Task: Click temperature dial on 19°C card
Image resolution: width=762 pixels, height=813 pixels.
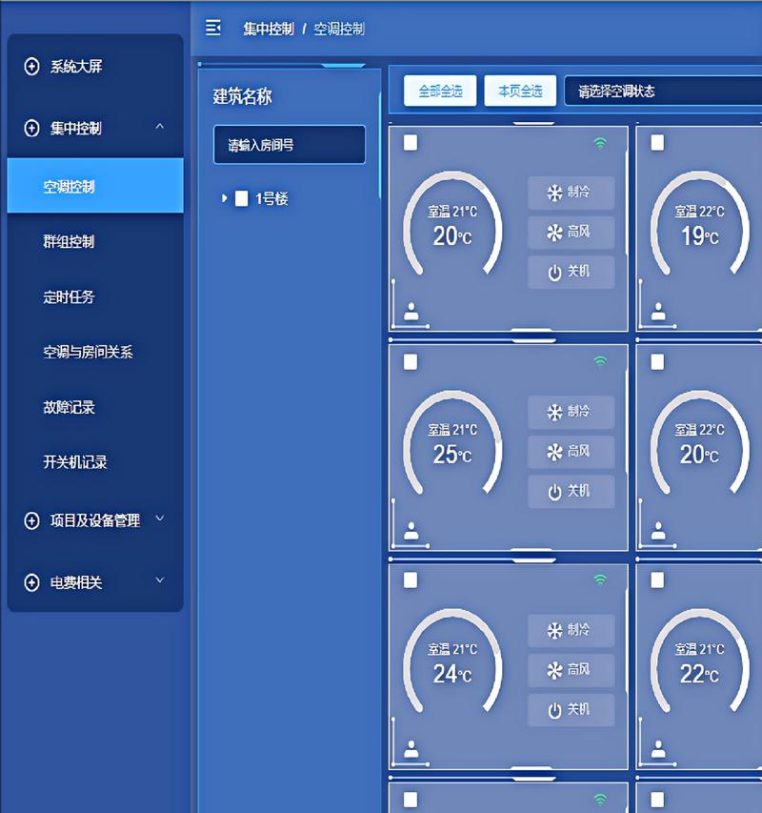Action: pos(699,223)
